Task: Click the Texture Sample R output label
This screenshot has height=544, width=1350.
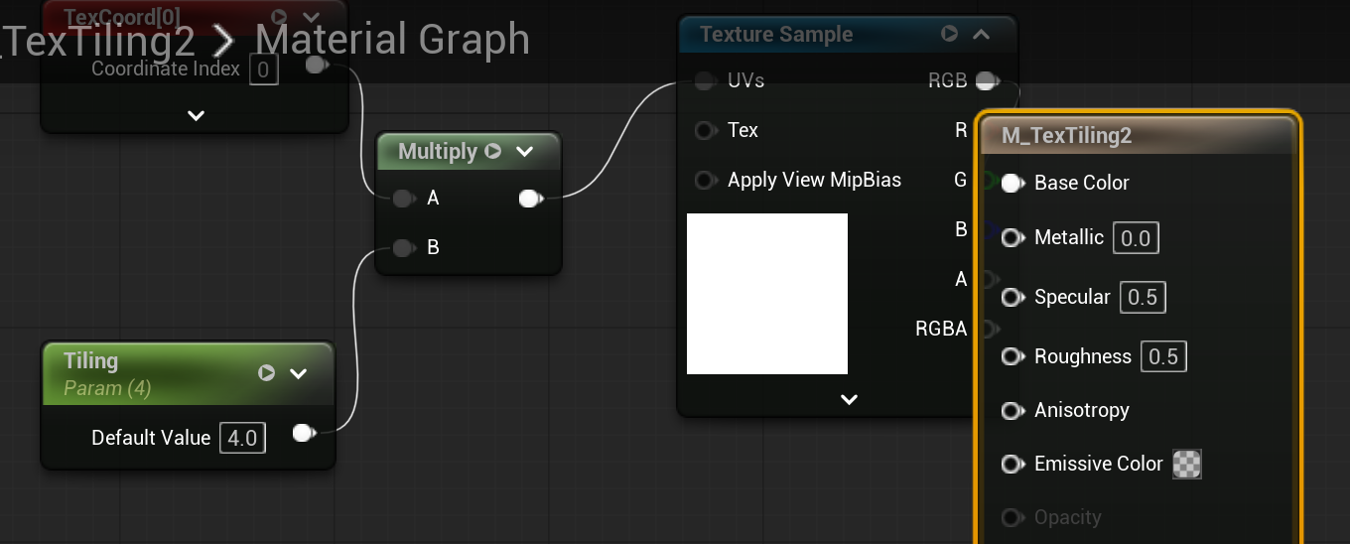Action: click(961, 129)
